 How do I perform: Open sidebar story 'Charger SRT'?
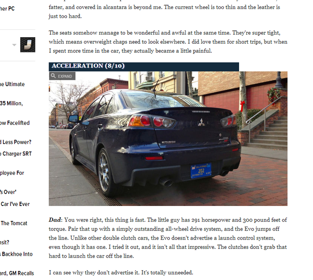(16, 154)
